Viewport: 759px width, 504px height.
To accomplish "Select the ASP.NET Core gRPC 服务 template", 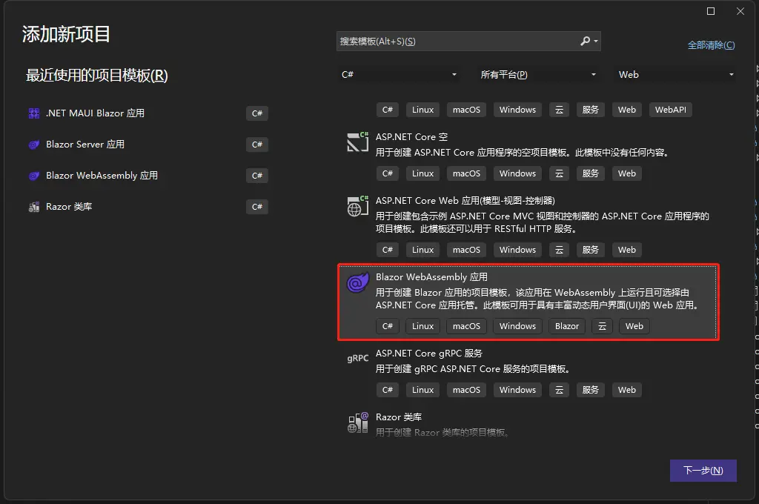I will coord(429,354).
